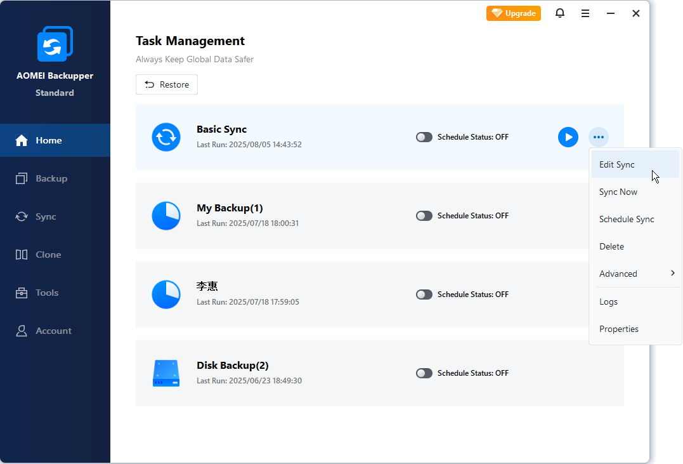Image resolution: width=683 pixels, height=464 pixels.
Task: Click the three-dot more options button
Action: click(x=598, y=137)
